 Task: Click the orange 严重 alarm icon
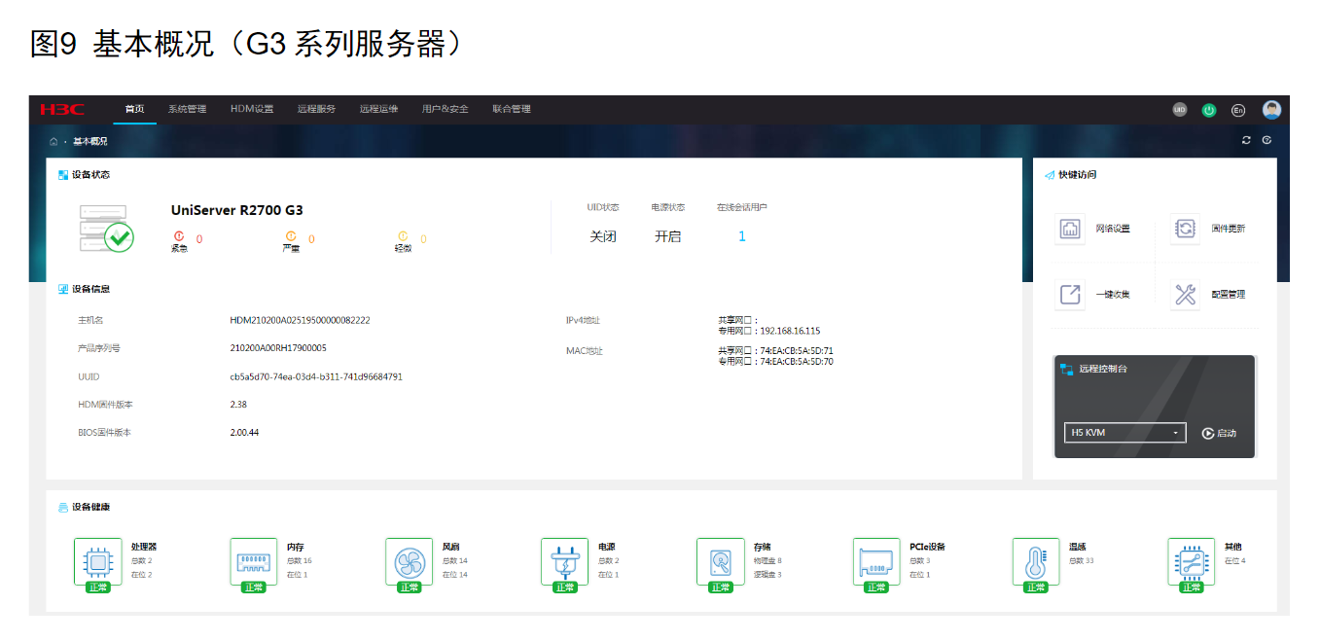coord(291,236)
